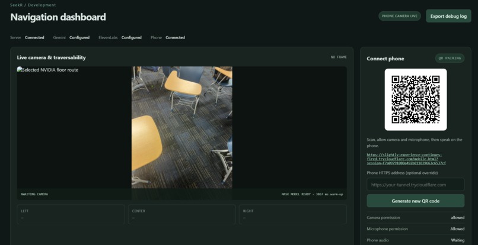Screen dimensions: 478x245
Task: Click the 'Live camera & traversability' title
Action: (x=51, y=57)
